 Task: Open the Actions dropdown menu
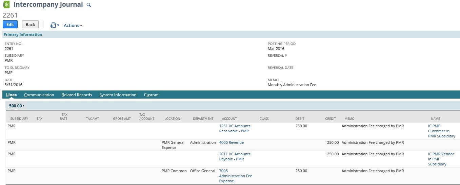[x=73, y=25]
